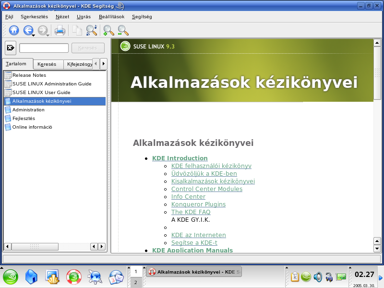
Task: Open the Üdvözöljük a KDE-ben link
Action: [x=204, y=174]
